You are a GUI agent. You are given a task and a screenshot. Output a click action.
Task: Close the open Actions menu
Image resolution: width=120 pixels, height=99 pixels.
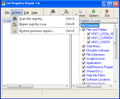tap(17, 12)
